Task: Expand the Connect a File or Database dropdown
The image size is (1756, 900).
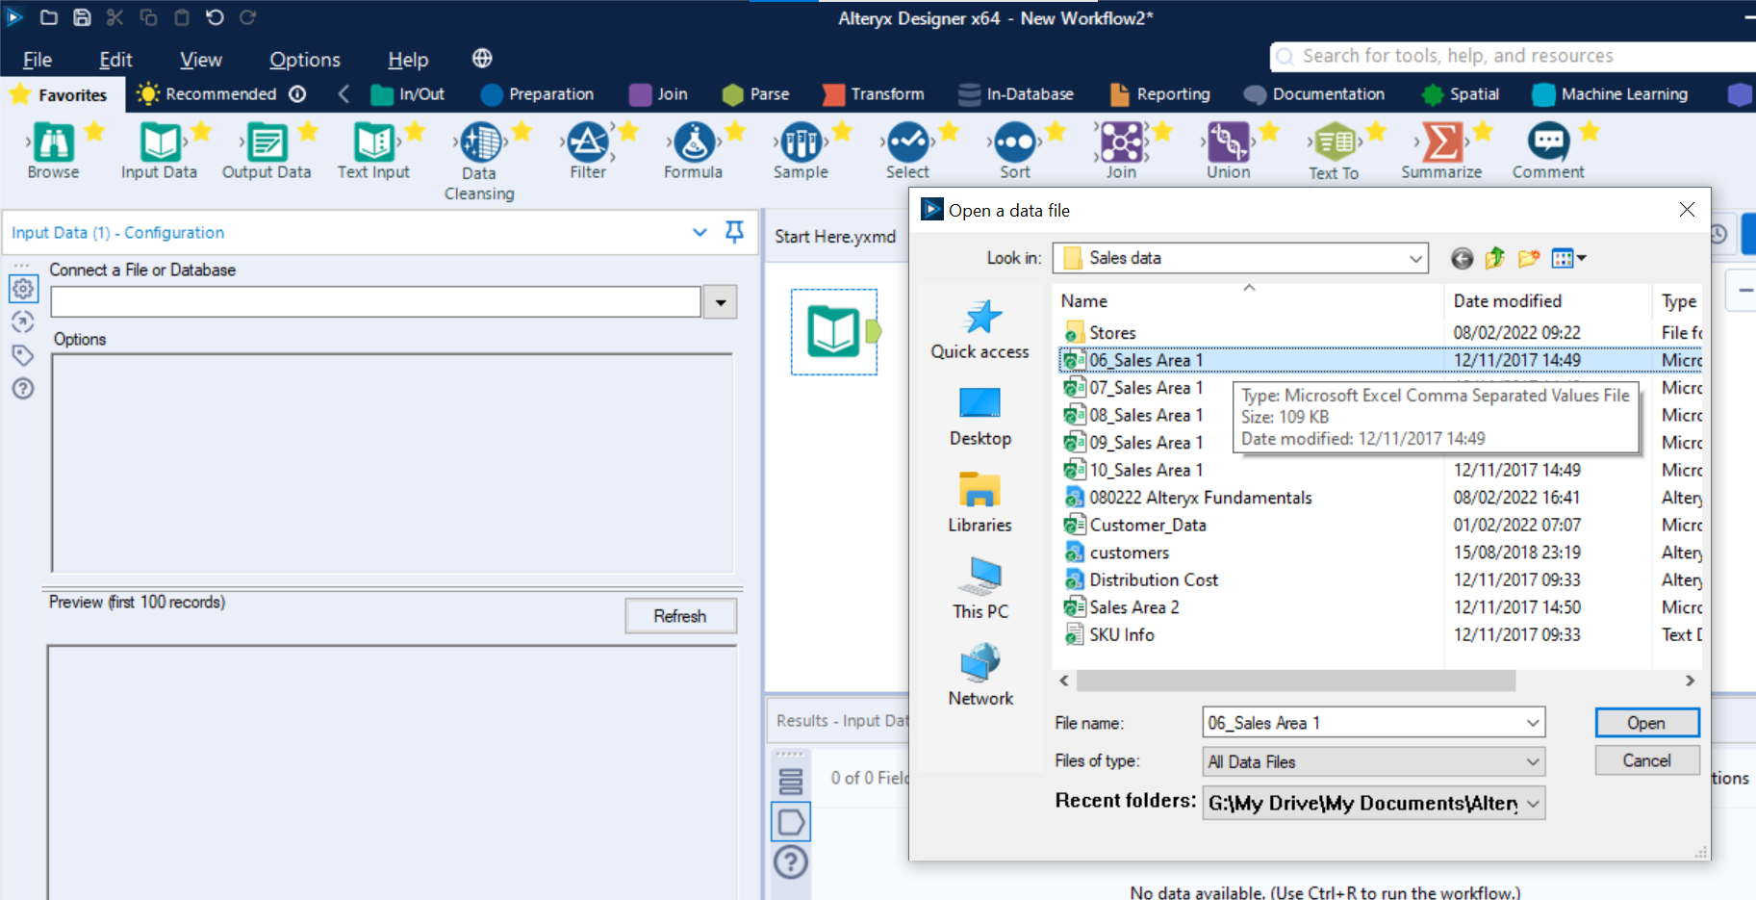Action: coord(721,302)
